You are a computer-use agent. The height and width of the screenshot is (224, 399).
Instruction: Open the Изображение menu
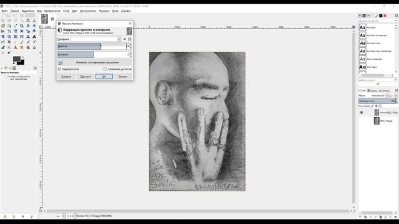tap(52, 11)
